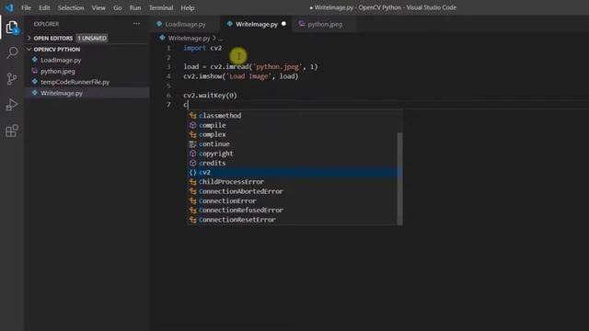Switch to the LoadImage.py tab
589x331 pixels.
[186, 24]
